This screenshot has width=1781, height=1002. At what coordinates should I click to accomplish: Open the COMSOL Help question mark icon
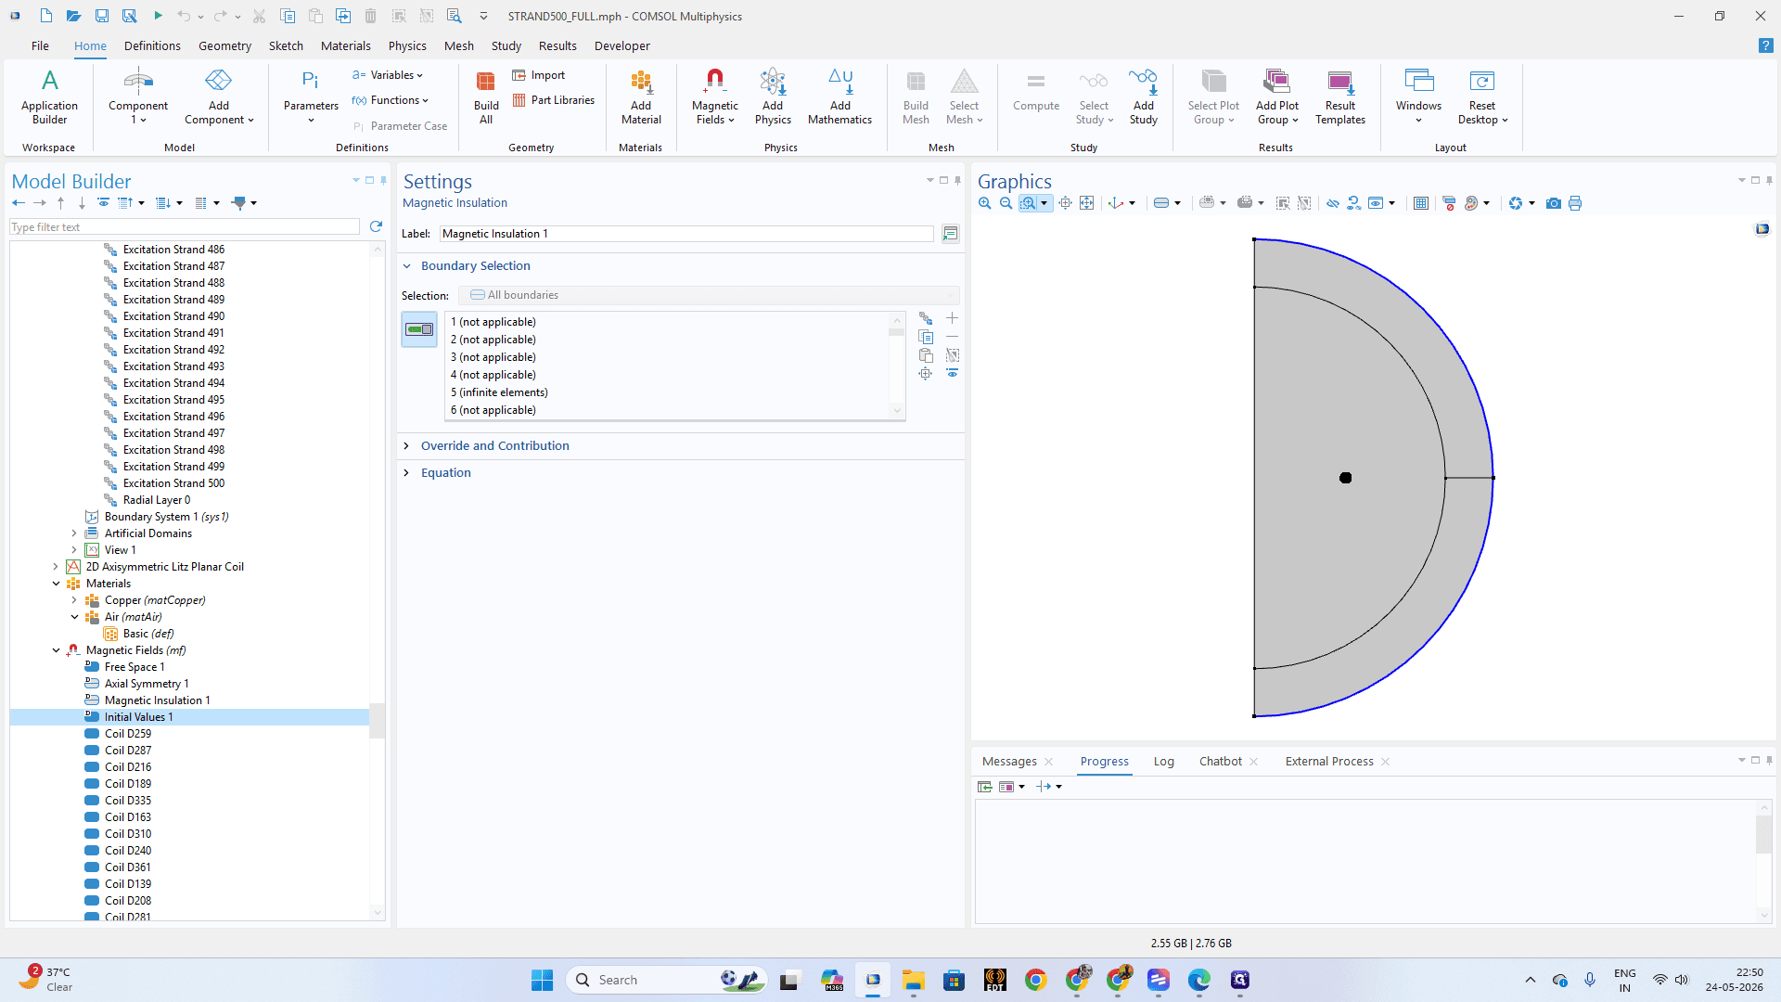[x=1765, y=45]
